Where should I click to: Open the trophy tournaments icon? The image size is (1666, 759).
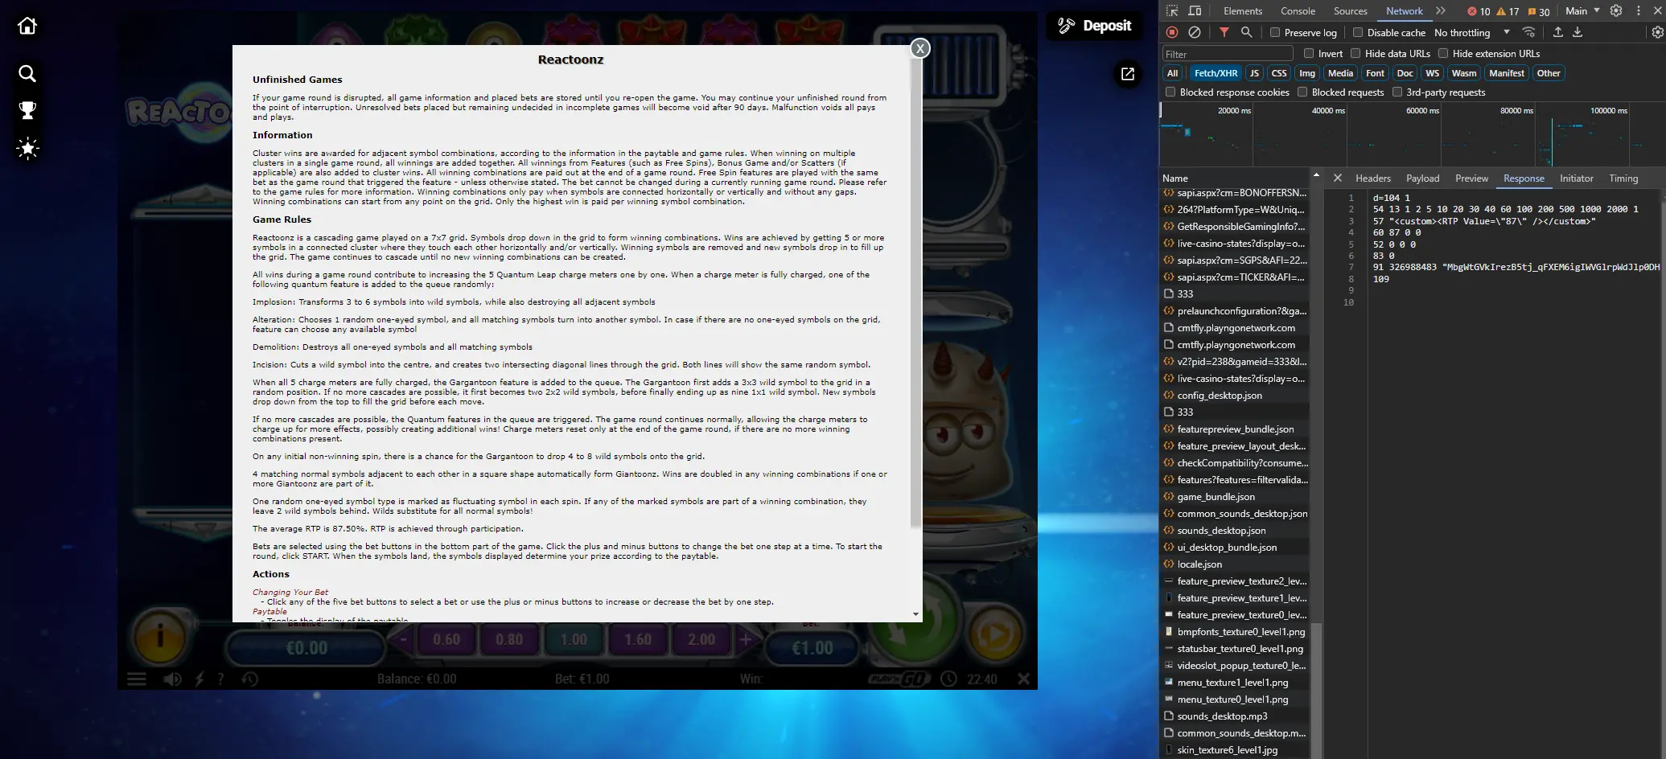pos(27,110)
